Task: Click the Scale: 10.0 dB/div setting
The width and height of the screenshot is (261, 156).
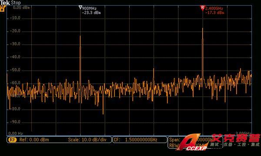Action: 87,140
